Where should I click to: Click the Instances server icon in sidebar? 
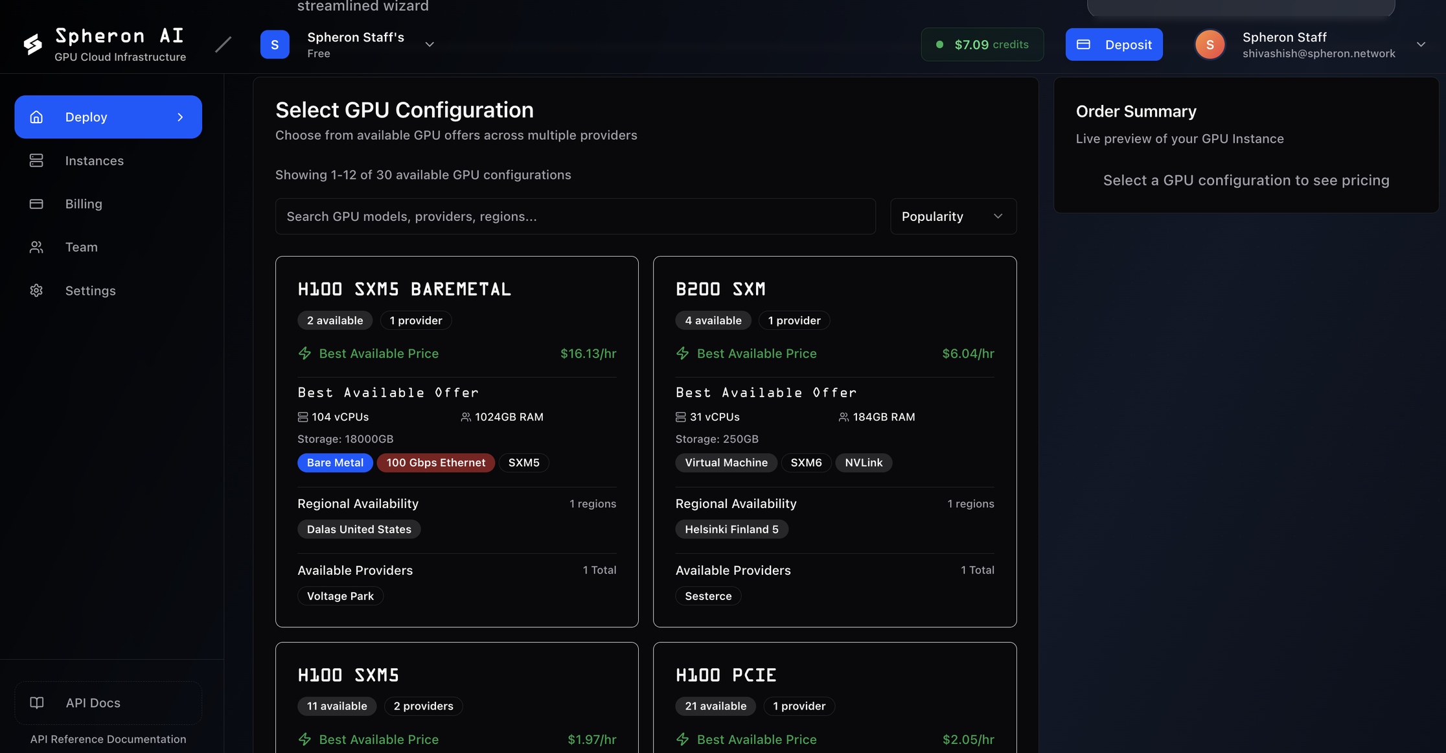coord(36,161)
